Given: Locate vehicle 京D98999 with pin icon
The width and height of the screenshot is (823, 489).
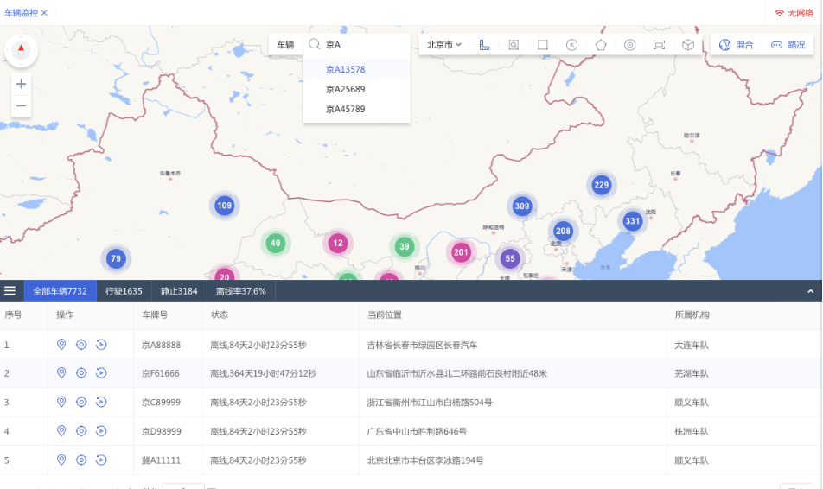Looking at the screenshot, I should click(x=61, y=431).
